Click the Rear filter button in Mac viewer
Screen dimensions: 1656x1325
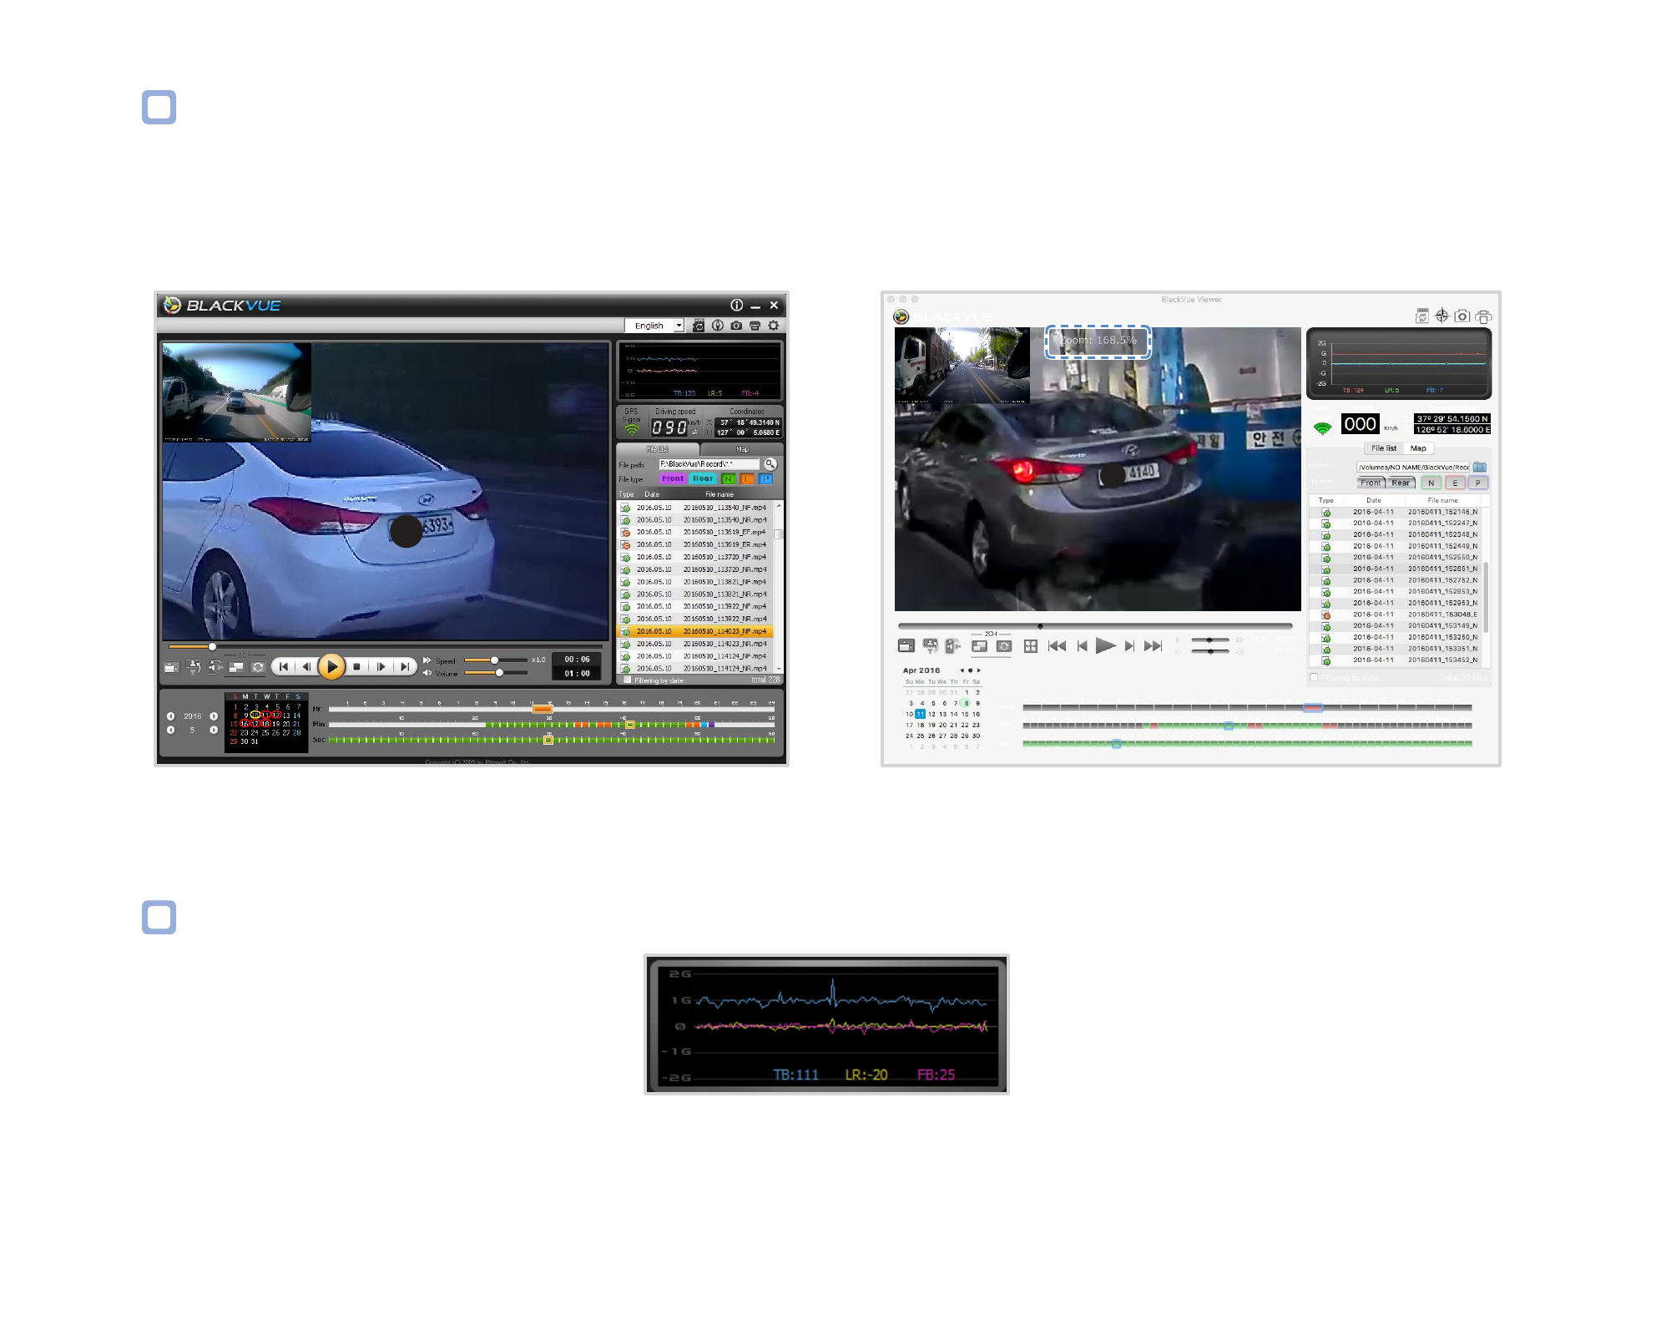coord(1401,483)
